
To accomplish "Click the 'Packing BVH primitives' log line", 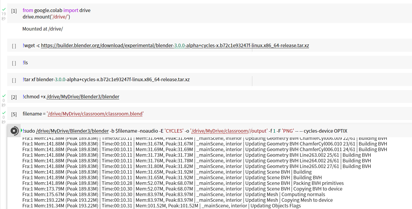I will pyautogui.click(x=183, y=183).
